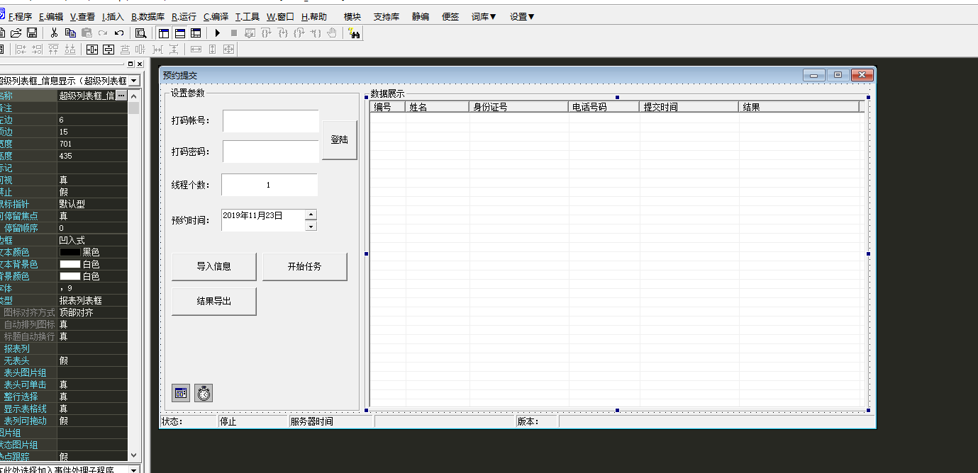Select the small window component beside the stopwatch
The image size is (978, 473).
[181, 393]
